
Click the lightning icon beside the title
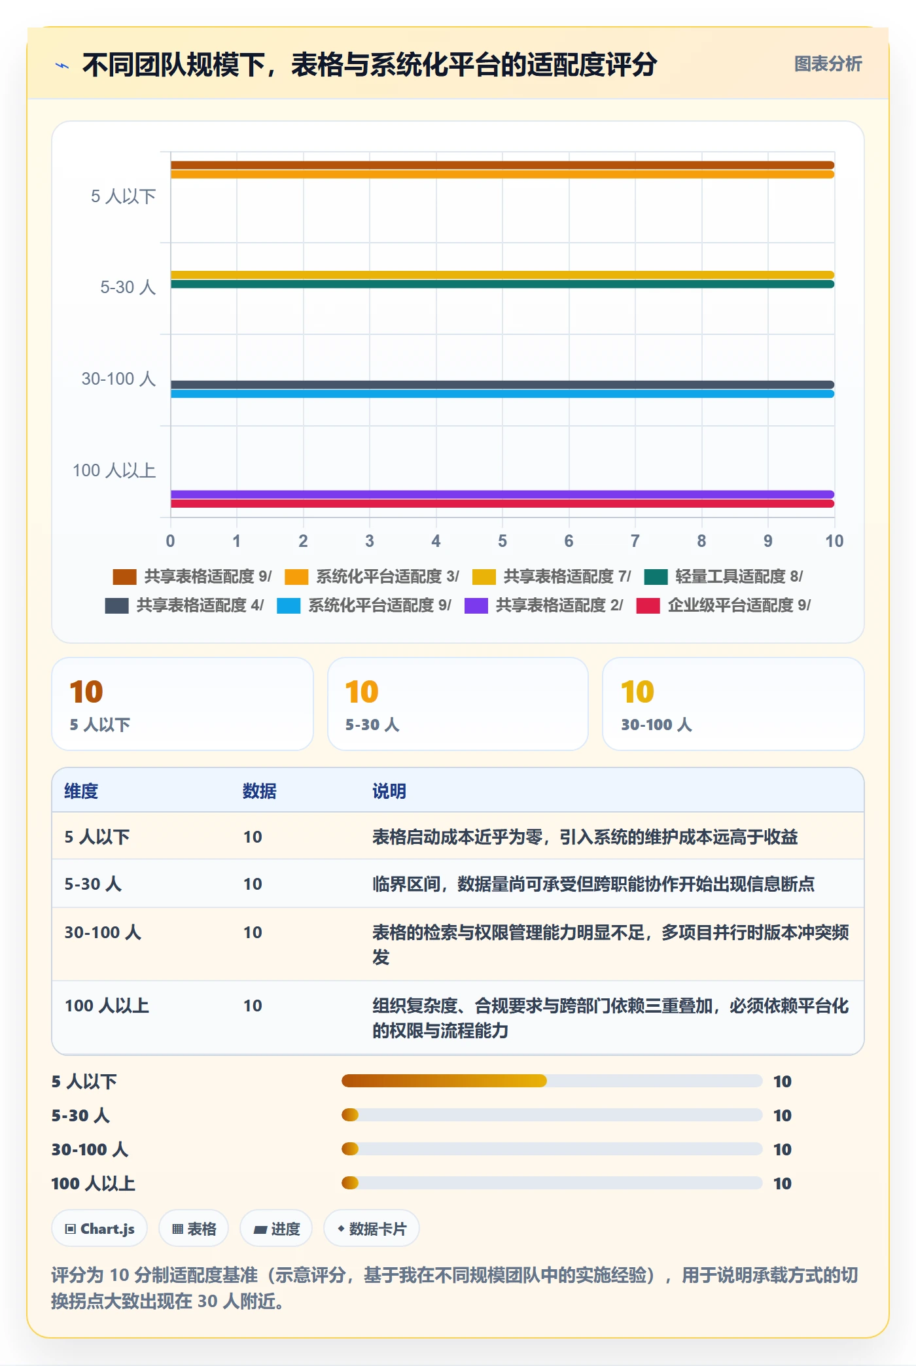tap(62, 65)
